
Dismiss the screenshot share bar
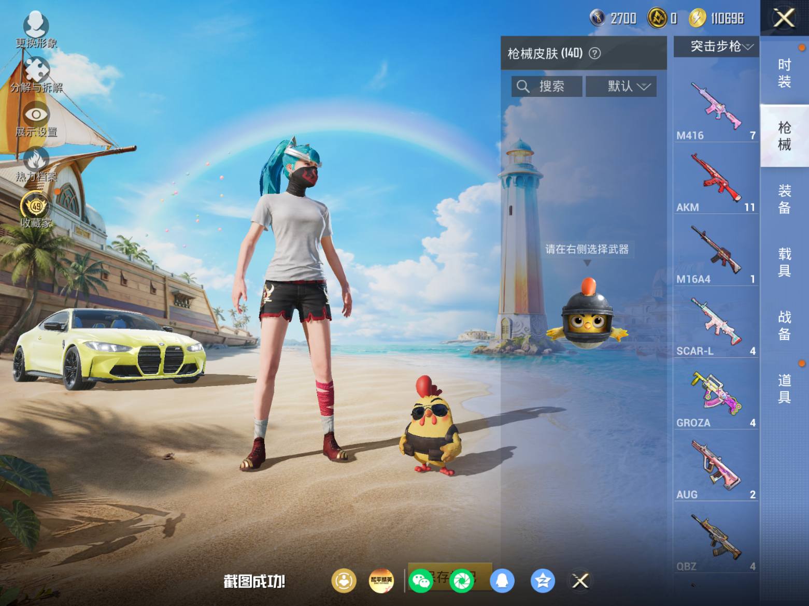point(580,581)
